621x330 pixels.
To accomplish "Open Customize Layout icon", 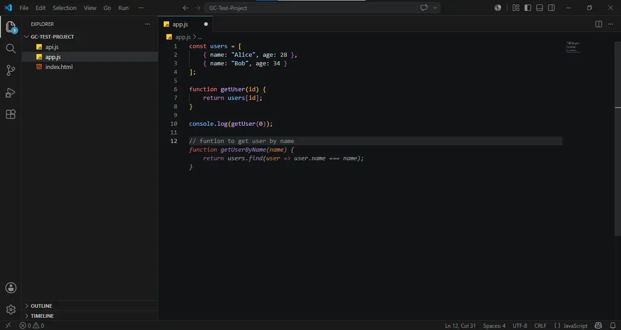I will coord(516,8).
